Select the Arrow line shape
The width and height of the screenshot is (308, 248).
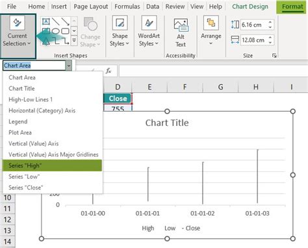pyautogui.click(x=65, y=21)
